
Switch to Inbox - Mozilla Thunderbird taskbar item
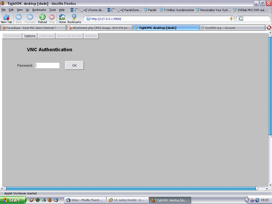pos(85,200)
